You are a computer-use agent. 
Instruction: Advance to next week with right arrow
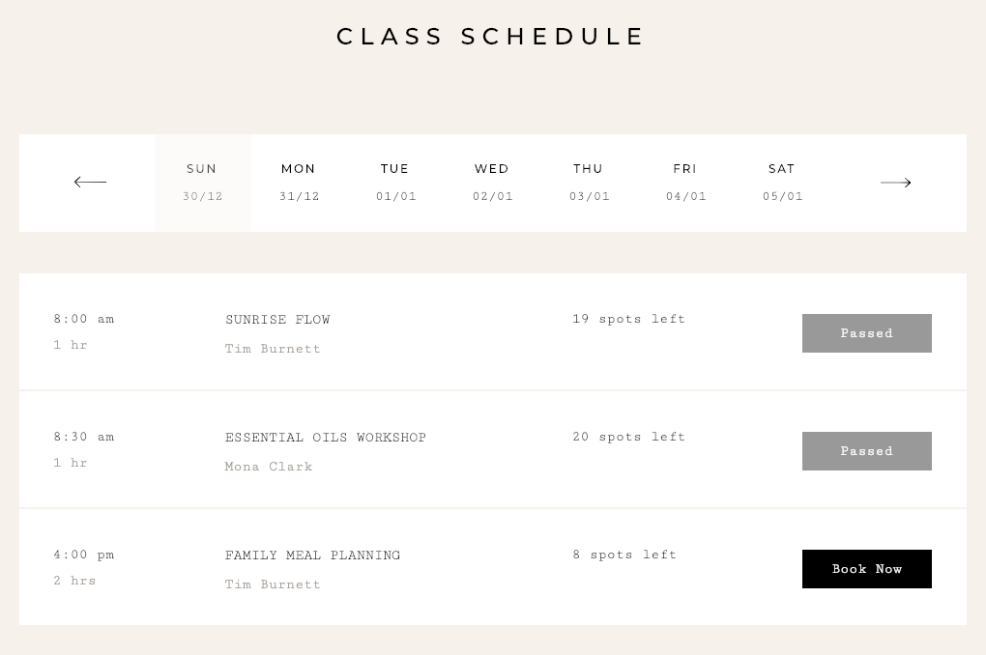click(x=895, y=183)
